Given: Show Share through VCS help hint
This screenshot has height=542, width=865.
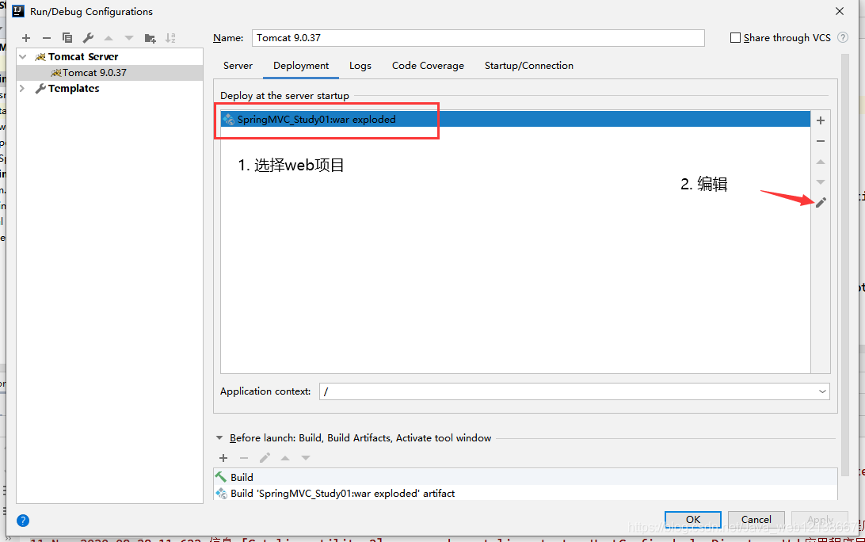Looking at the screenshot, I should tap(842, 37).
